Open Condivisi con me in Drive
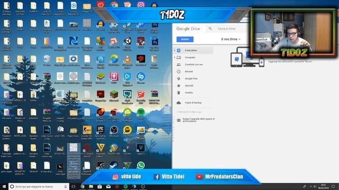This screenshot has height=190, width=339. tap(193, 64)
